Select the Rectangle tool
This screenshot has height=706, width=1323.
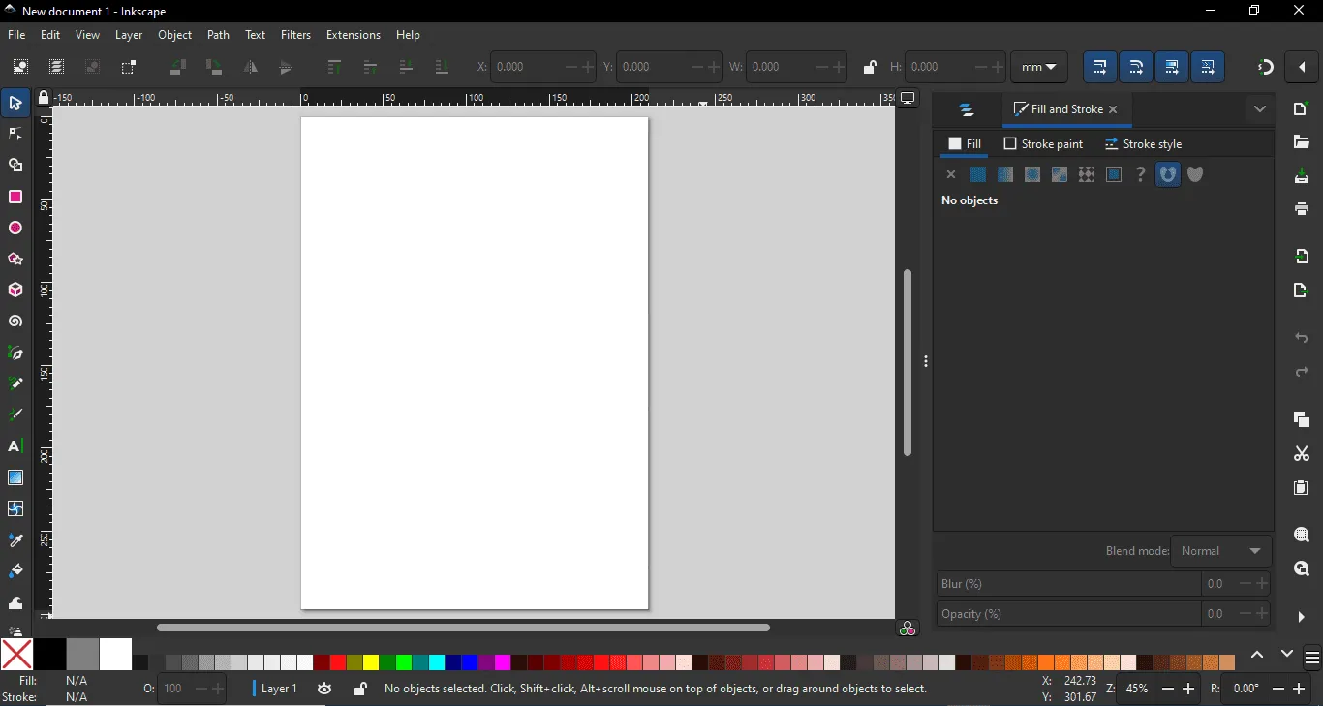point(15,198)
